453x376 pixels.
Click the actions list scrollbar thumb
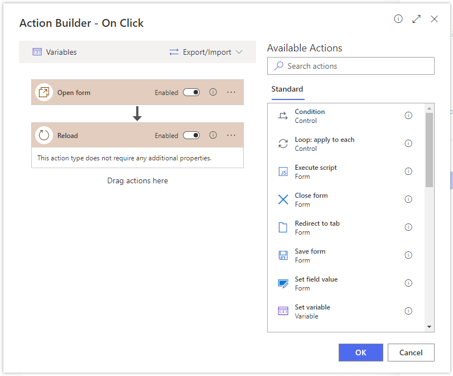coord(429,150)
